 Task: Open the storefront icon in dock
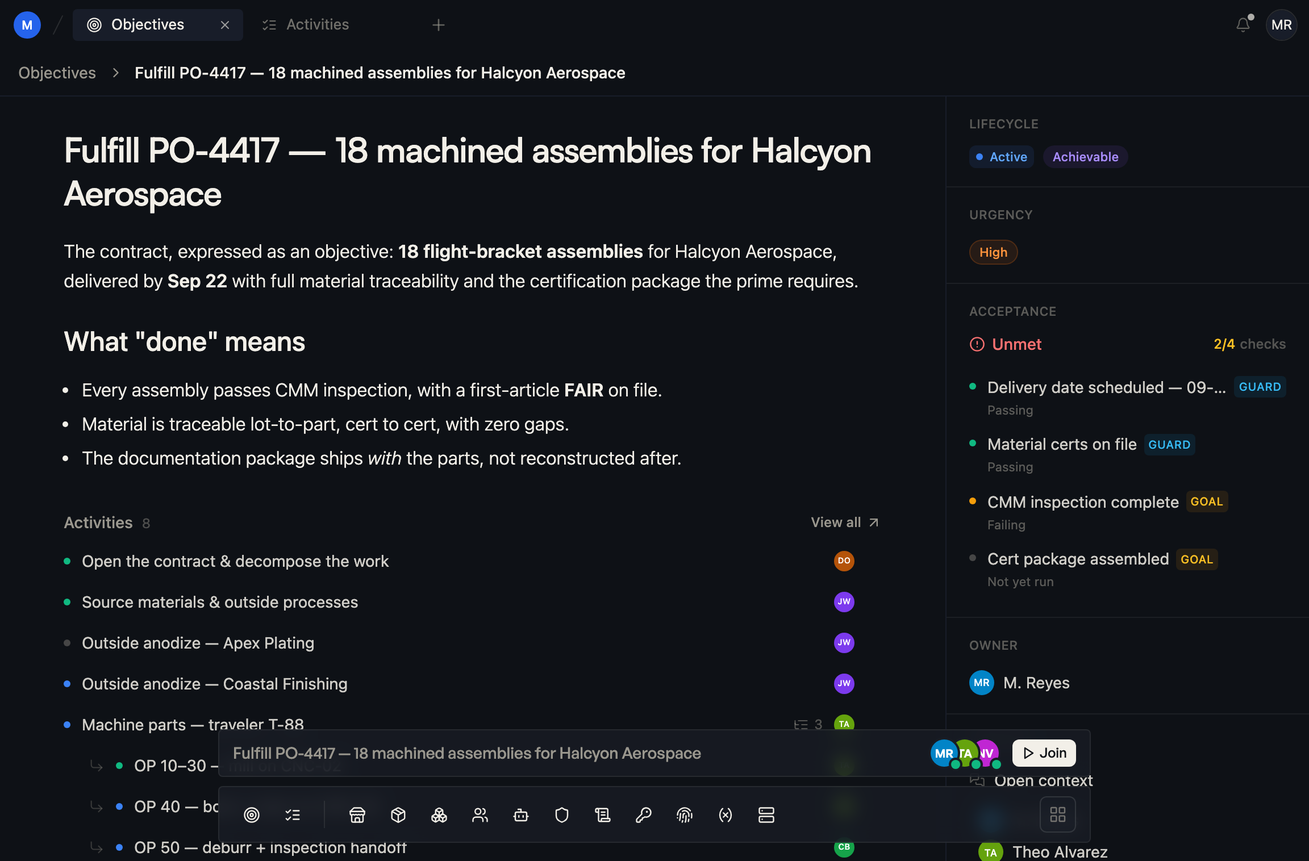coord(357,815)
